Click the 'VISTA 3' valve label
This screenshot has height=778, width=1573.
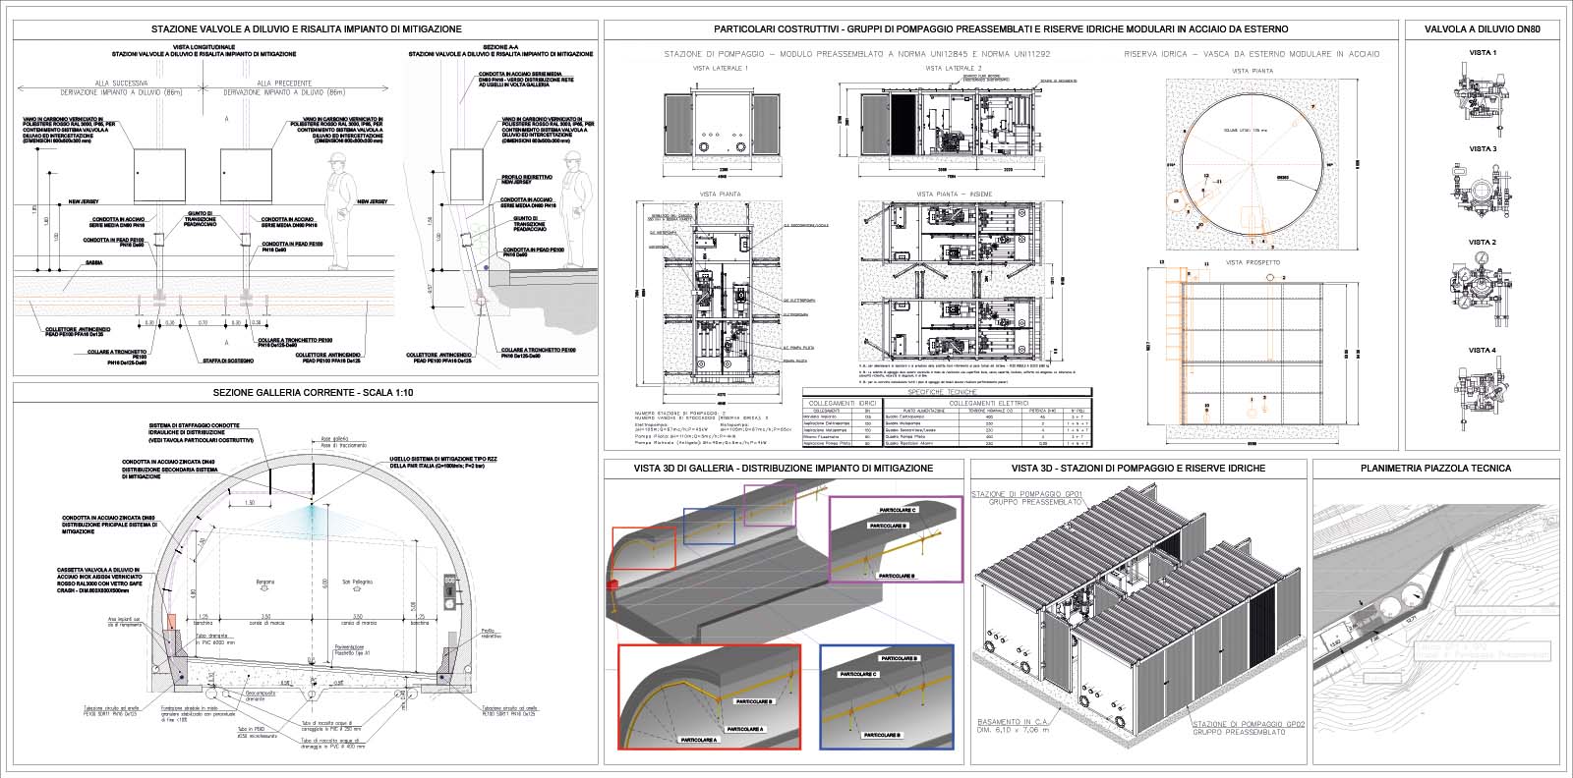pos(1483,149)
